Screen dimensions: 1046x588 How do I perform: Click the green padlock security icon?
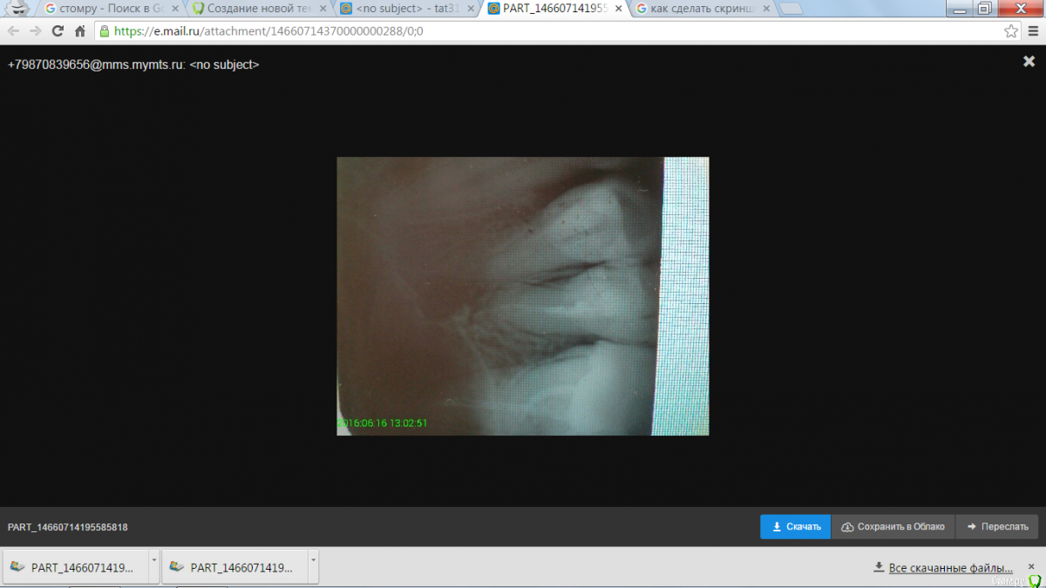[x=105, y=30]
